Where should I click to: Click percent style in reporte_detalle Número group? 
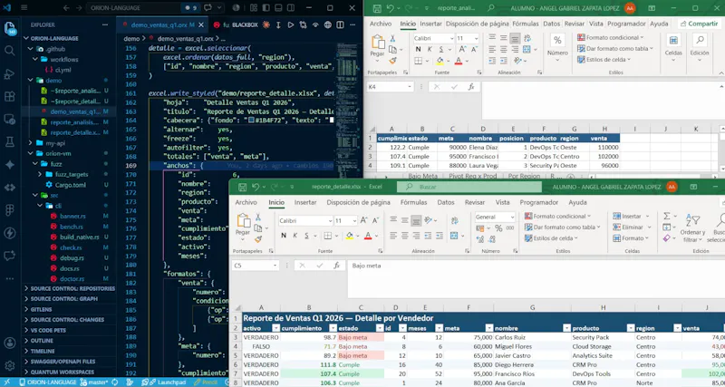(x=498, y=228)
